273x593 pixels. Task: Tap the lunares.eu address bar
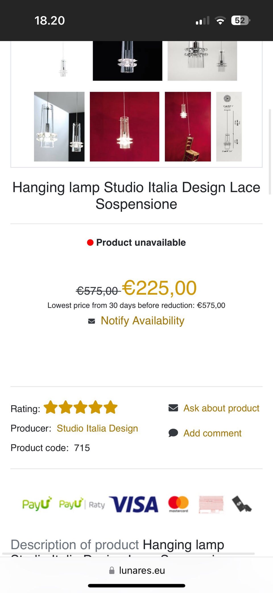tap(142, 570)
